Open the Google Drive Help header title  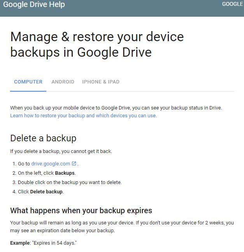[34, 4]
